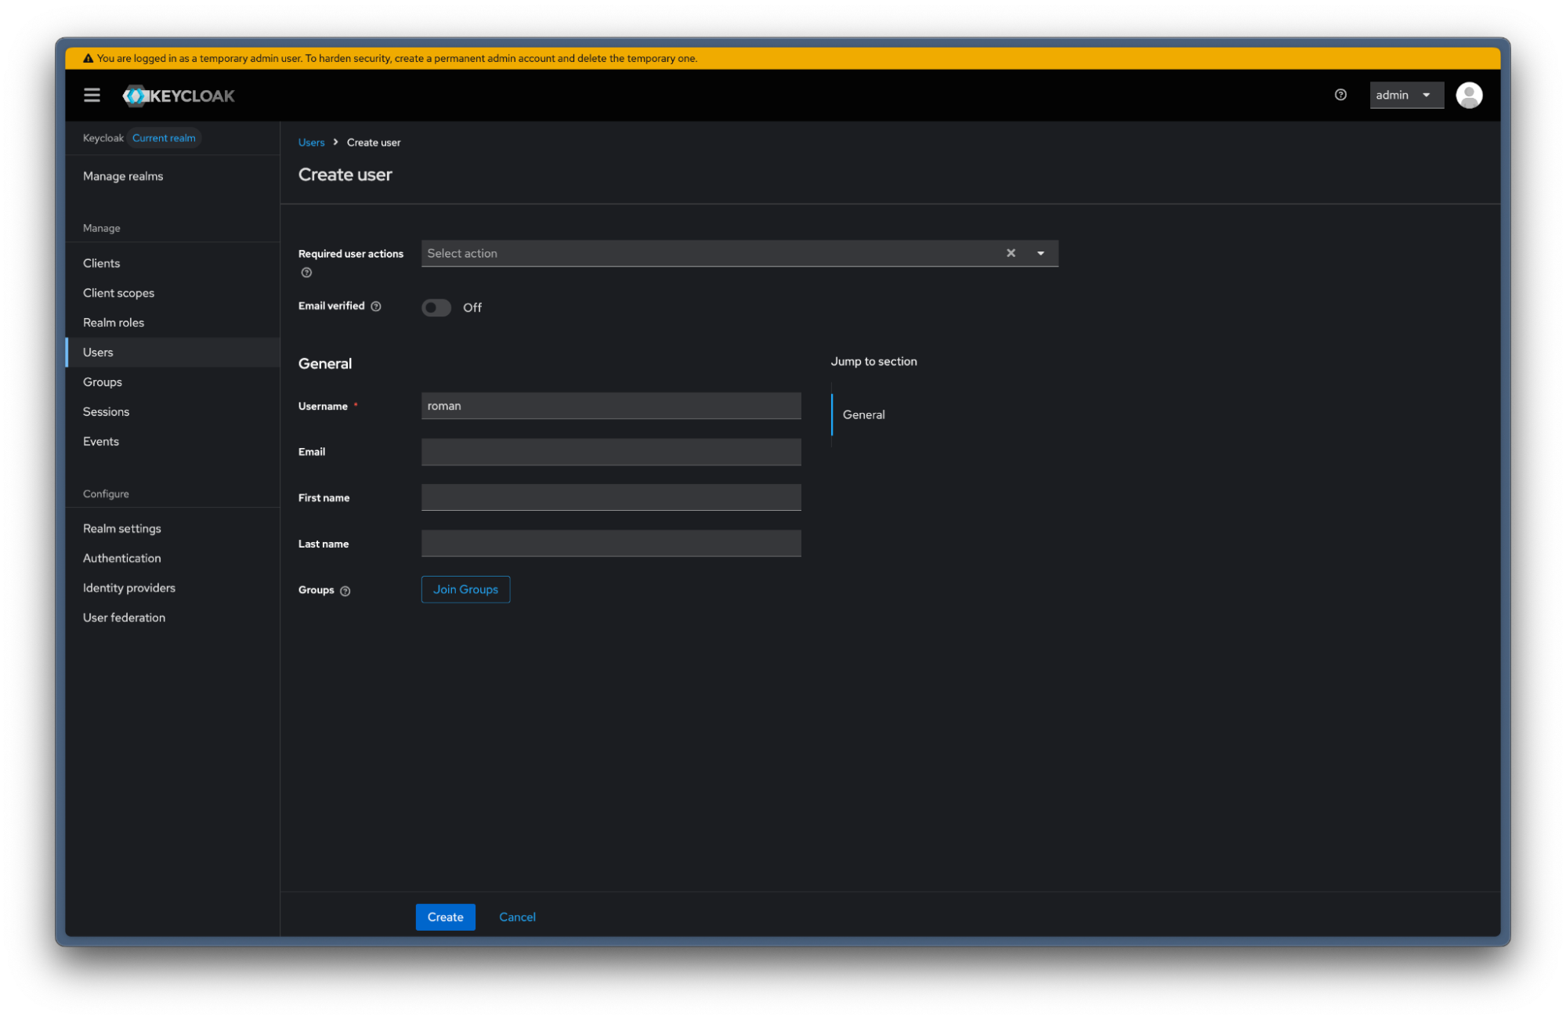Click help icon next to Email verified
The image size is (1566, 1020).
(376, 306)
